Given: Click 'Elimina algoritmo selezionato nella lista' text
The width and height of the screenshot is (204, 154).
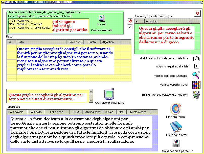Looking at the screenshot, I should pos(165,95).
